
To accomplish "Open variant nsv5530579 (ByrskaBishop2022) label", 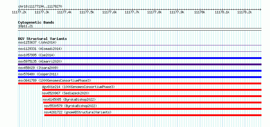I will (x=70, y=106).
